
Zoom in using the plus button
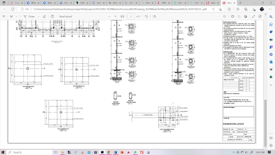pyautogui.click(x=116, y=16)
